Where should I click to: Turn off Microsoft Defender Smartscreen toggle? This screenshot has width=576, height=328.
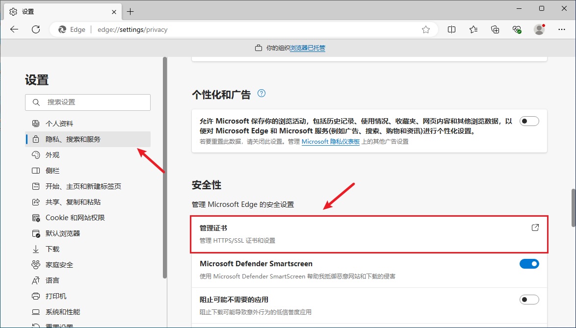coord(529,264)
